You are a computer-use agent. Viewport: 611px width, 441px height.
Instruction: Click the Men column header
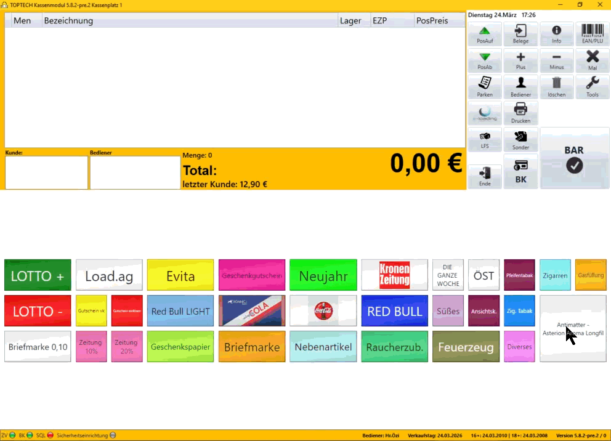[26, 21]
